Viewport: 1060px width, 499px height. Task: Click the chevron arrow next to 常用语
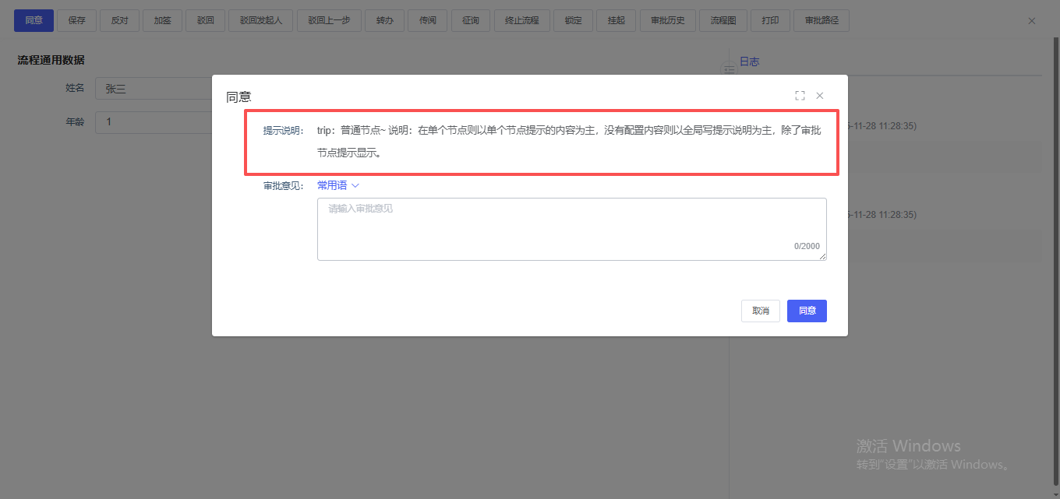pyautogui.click(x=355, y=185)
